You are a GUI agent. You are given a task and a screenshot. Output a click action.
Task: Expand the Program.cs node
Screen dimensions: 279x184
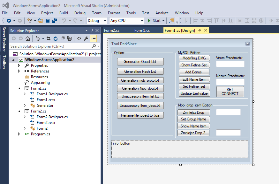point(19,134)
